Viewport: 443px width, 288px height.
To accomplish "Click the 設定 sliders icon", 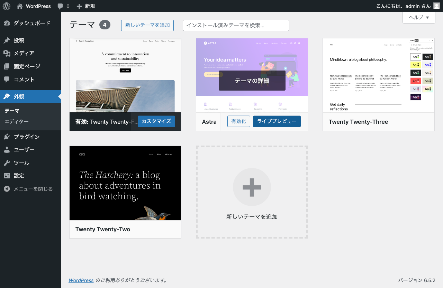I will (7, 176).
